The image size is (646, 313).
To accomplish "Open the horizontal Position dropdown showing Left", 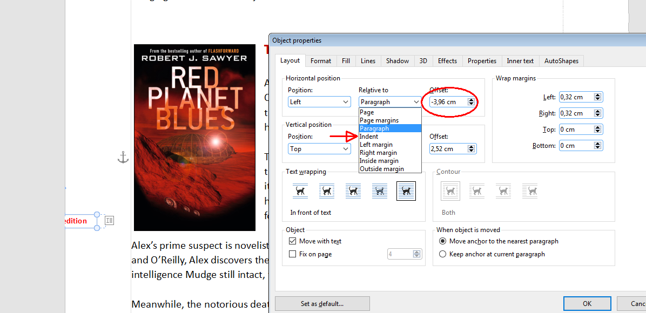I will click(320, 102).
